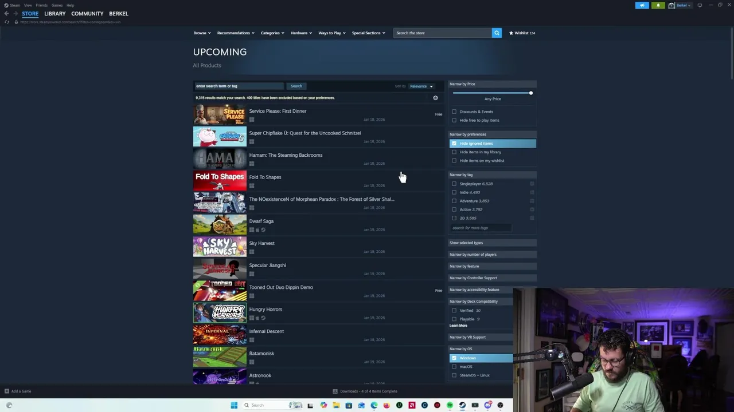Expand Narrow by feature section

pos(492,266)
